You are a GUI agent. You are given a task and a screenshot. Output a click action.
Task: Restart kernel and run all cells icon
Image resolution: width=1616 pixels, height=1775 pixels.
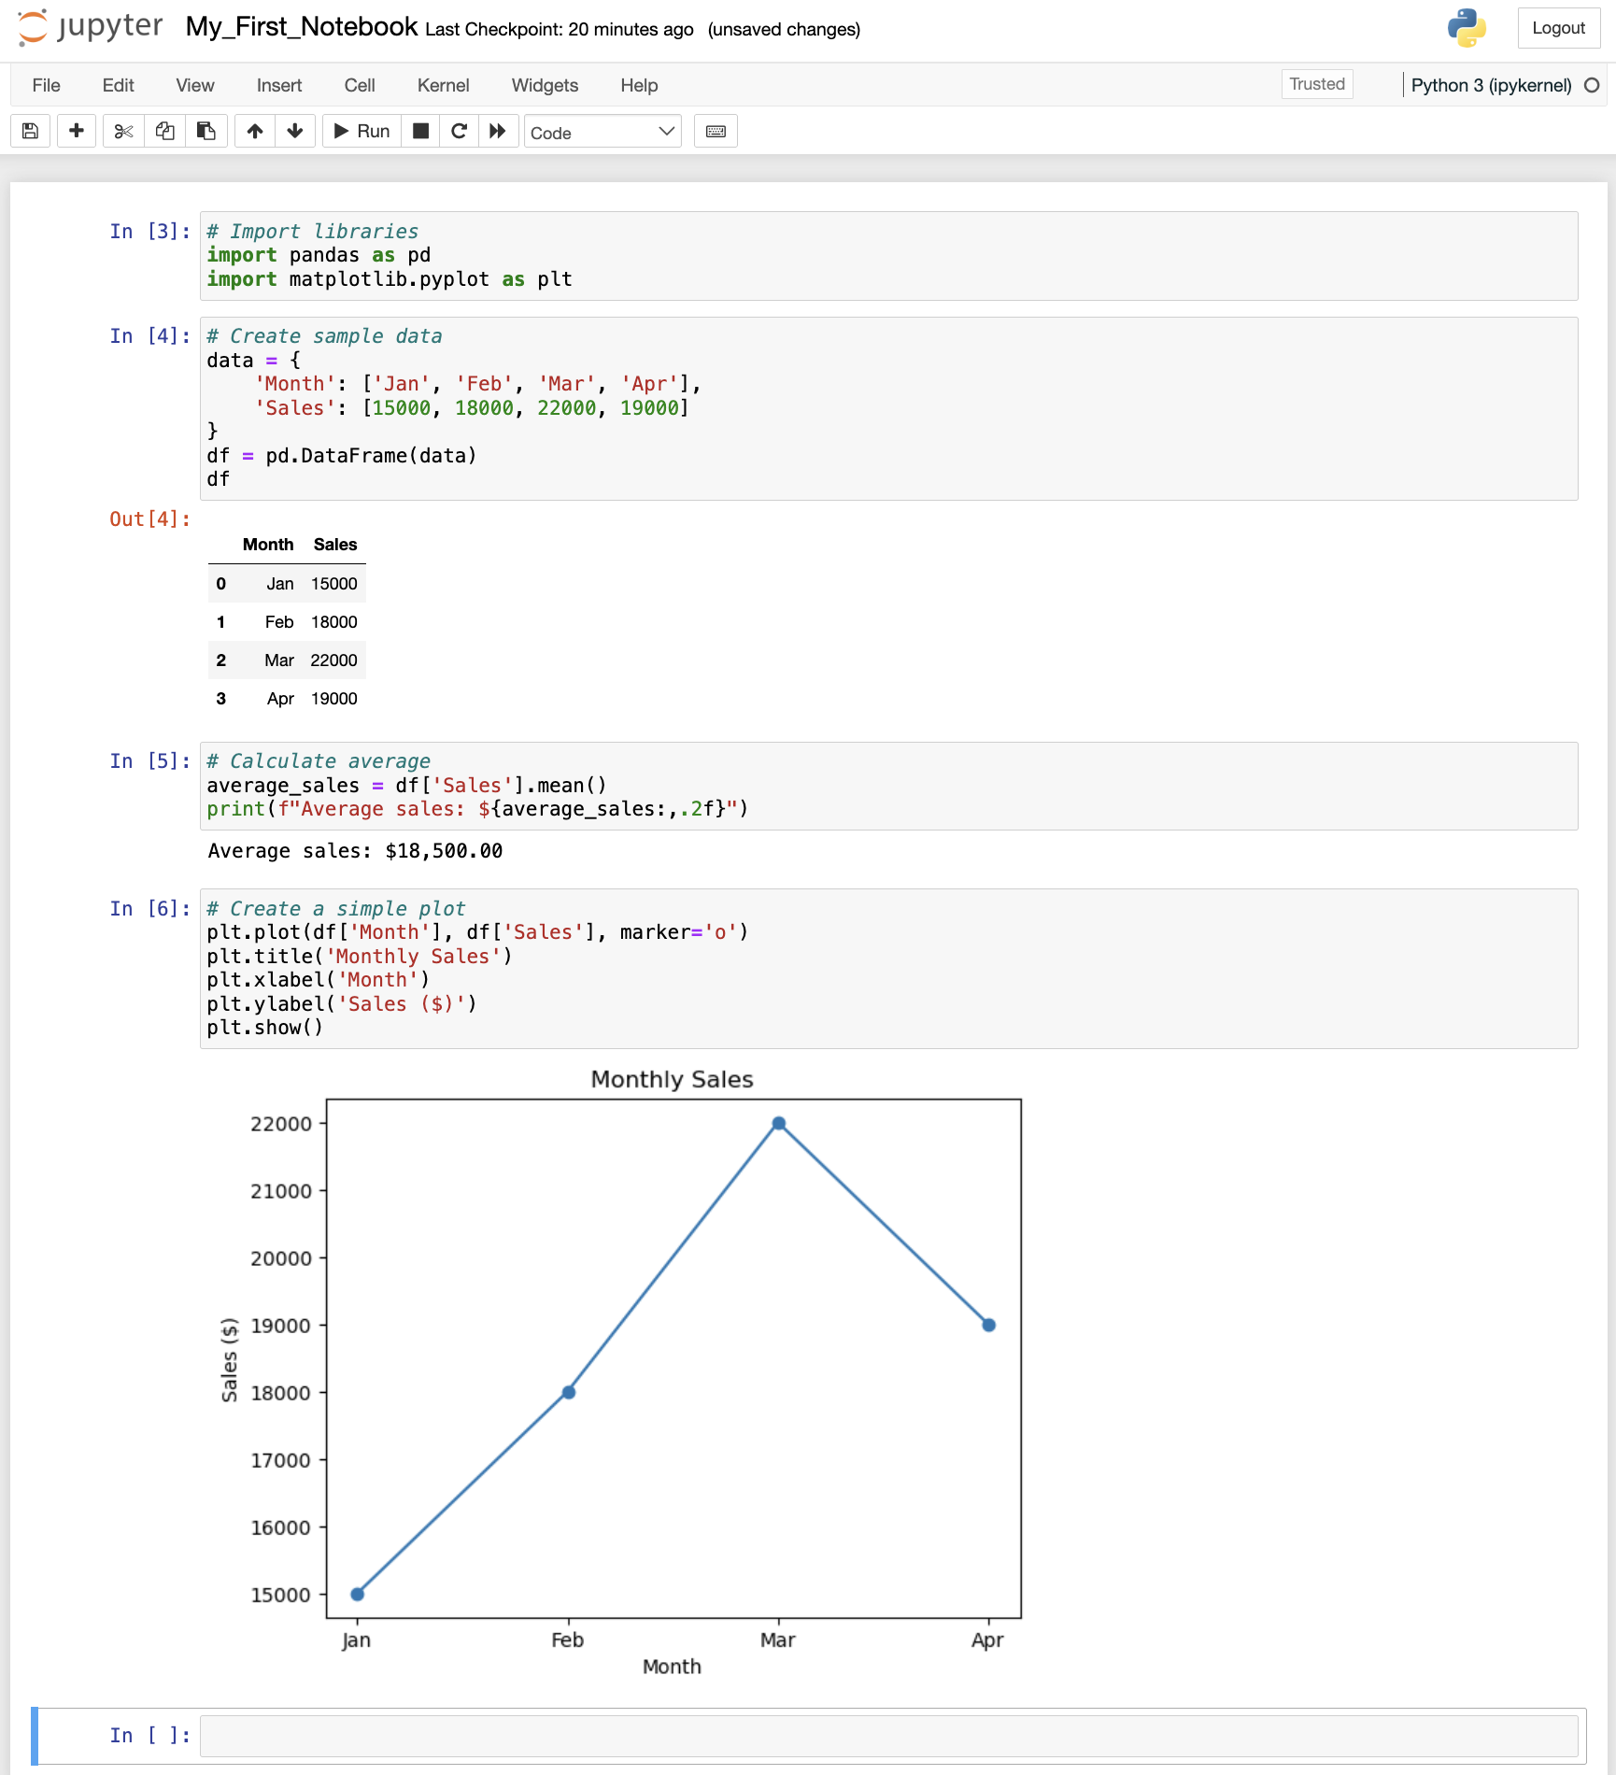tap(498, 132)
